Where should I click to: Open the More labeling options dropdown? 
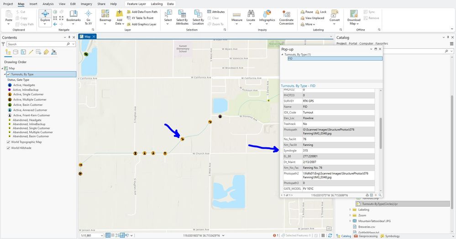[308, 25]
